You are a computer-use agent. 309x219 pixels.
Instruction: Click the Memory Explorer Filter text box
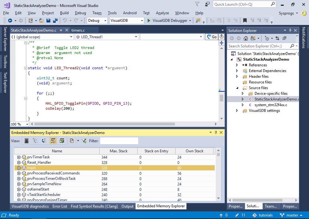click(x=119, y=141)
